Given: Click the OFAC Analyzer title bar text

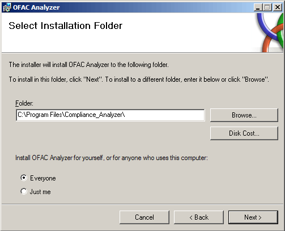Looking at the screenshot, I should coord(36,7).
